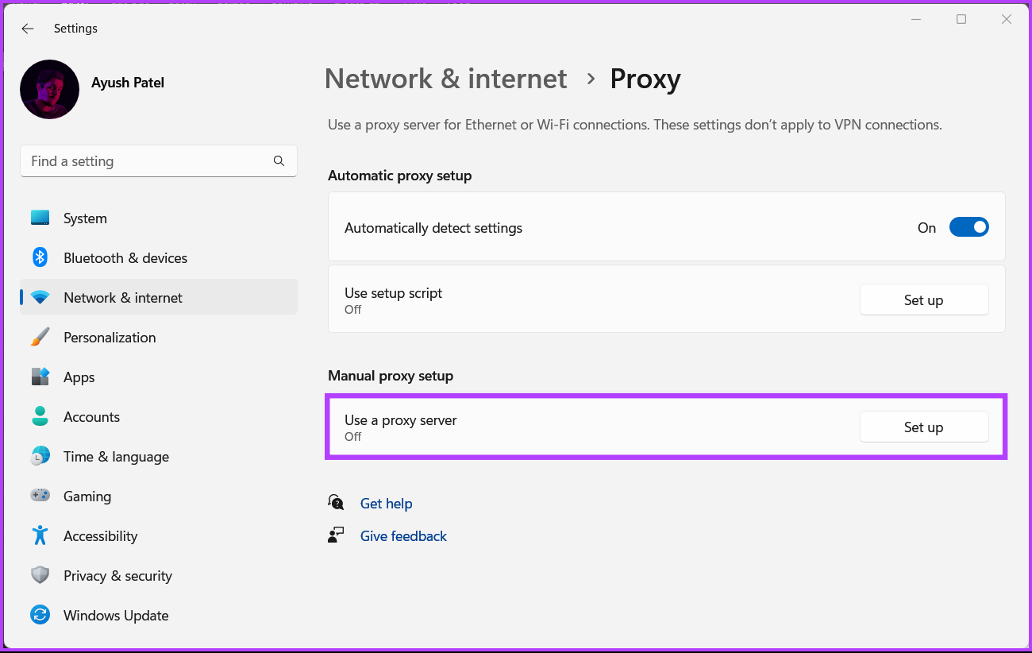Click the Find a setting search box
This screenshot has width=1032, height=653.
pos(159,160)
